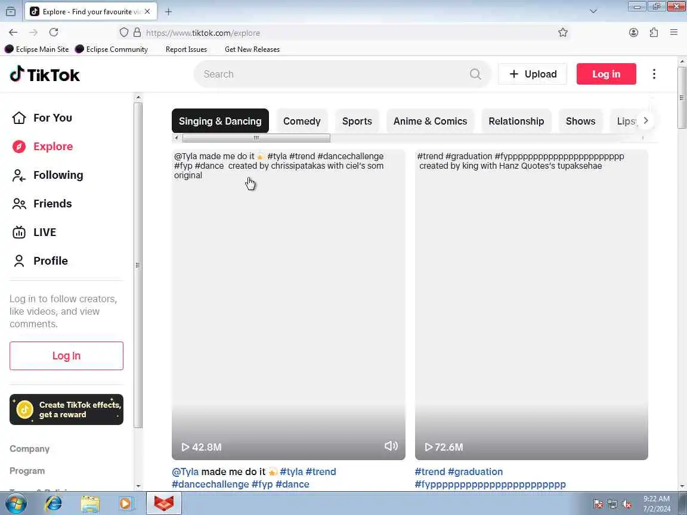The image size is (687, 515).
Task: Click the tracking protection shield icon
Action: coord(124,32)
